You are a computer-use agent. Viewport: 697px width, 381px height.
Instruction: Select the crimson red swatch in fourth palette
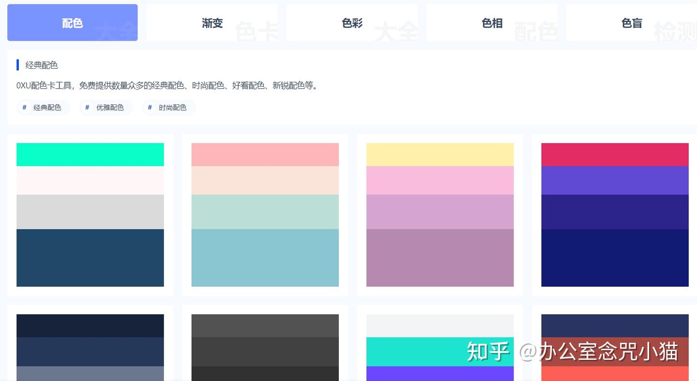[x=615, y=155]
